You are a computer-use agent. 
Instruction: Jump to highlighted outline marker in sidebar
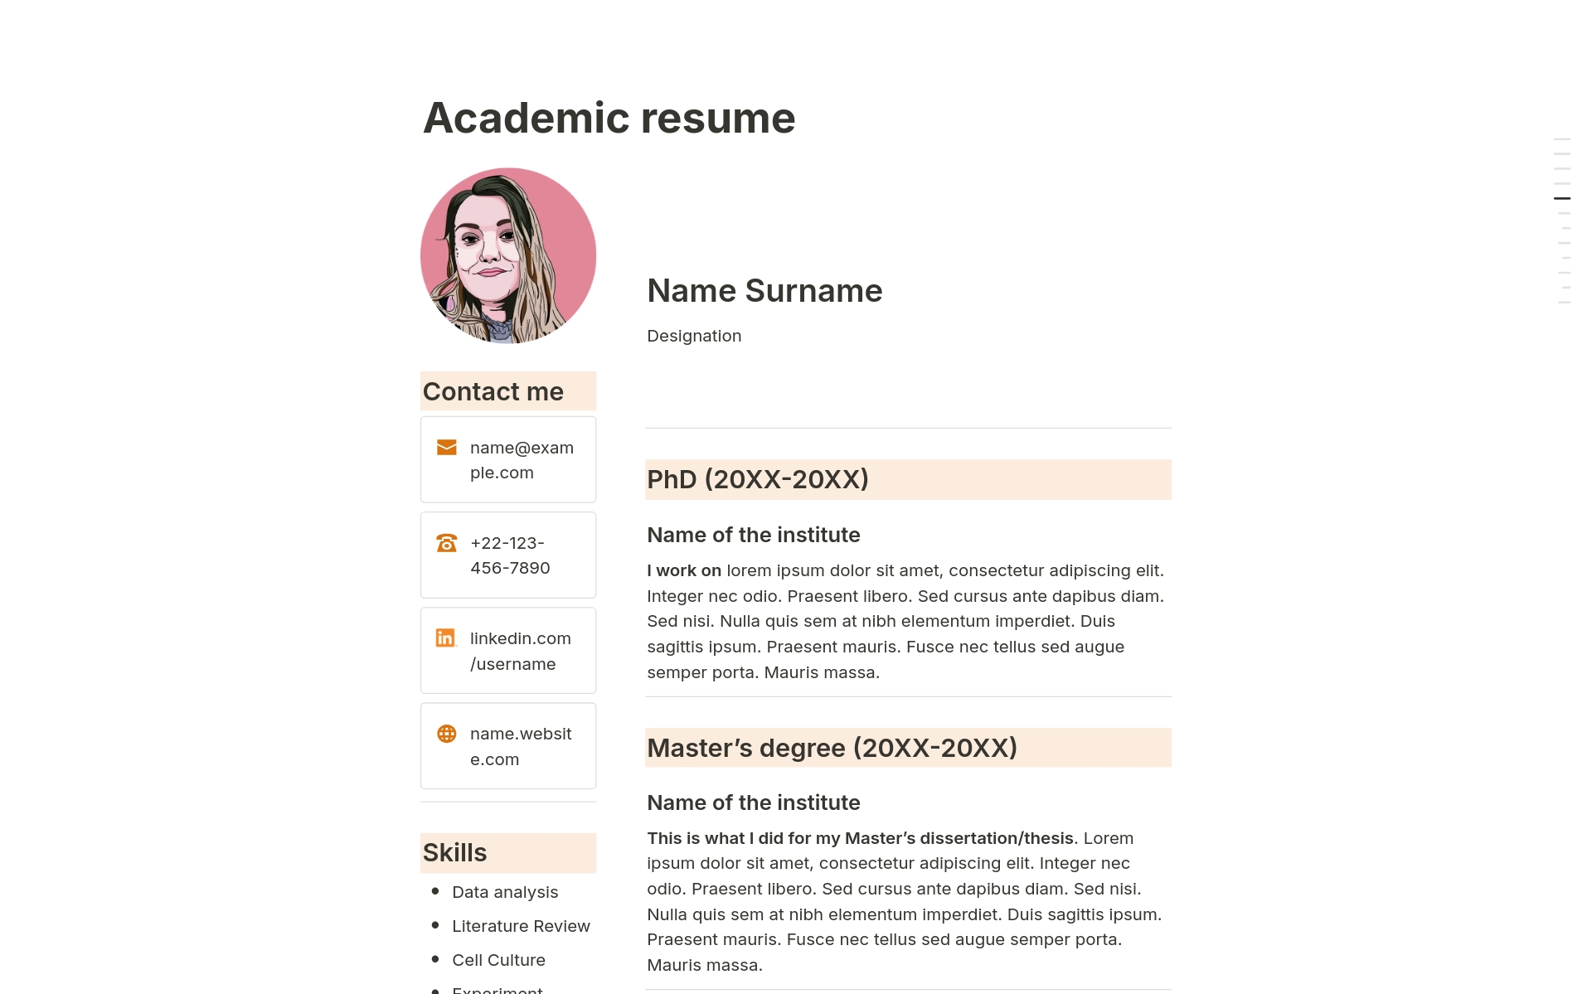[1562, 198]
